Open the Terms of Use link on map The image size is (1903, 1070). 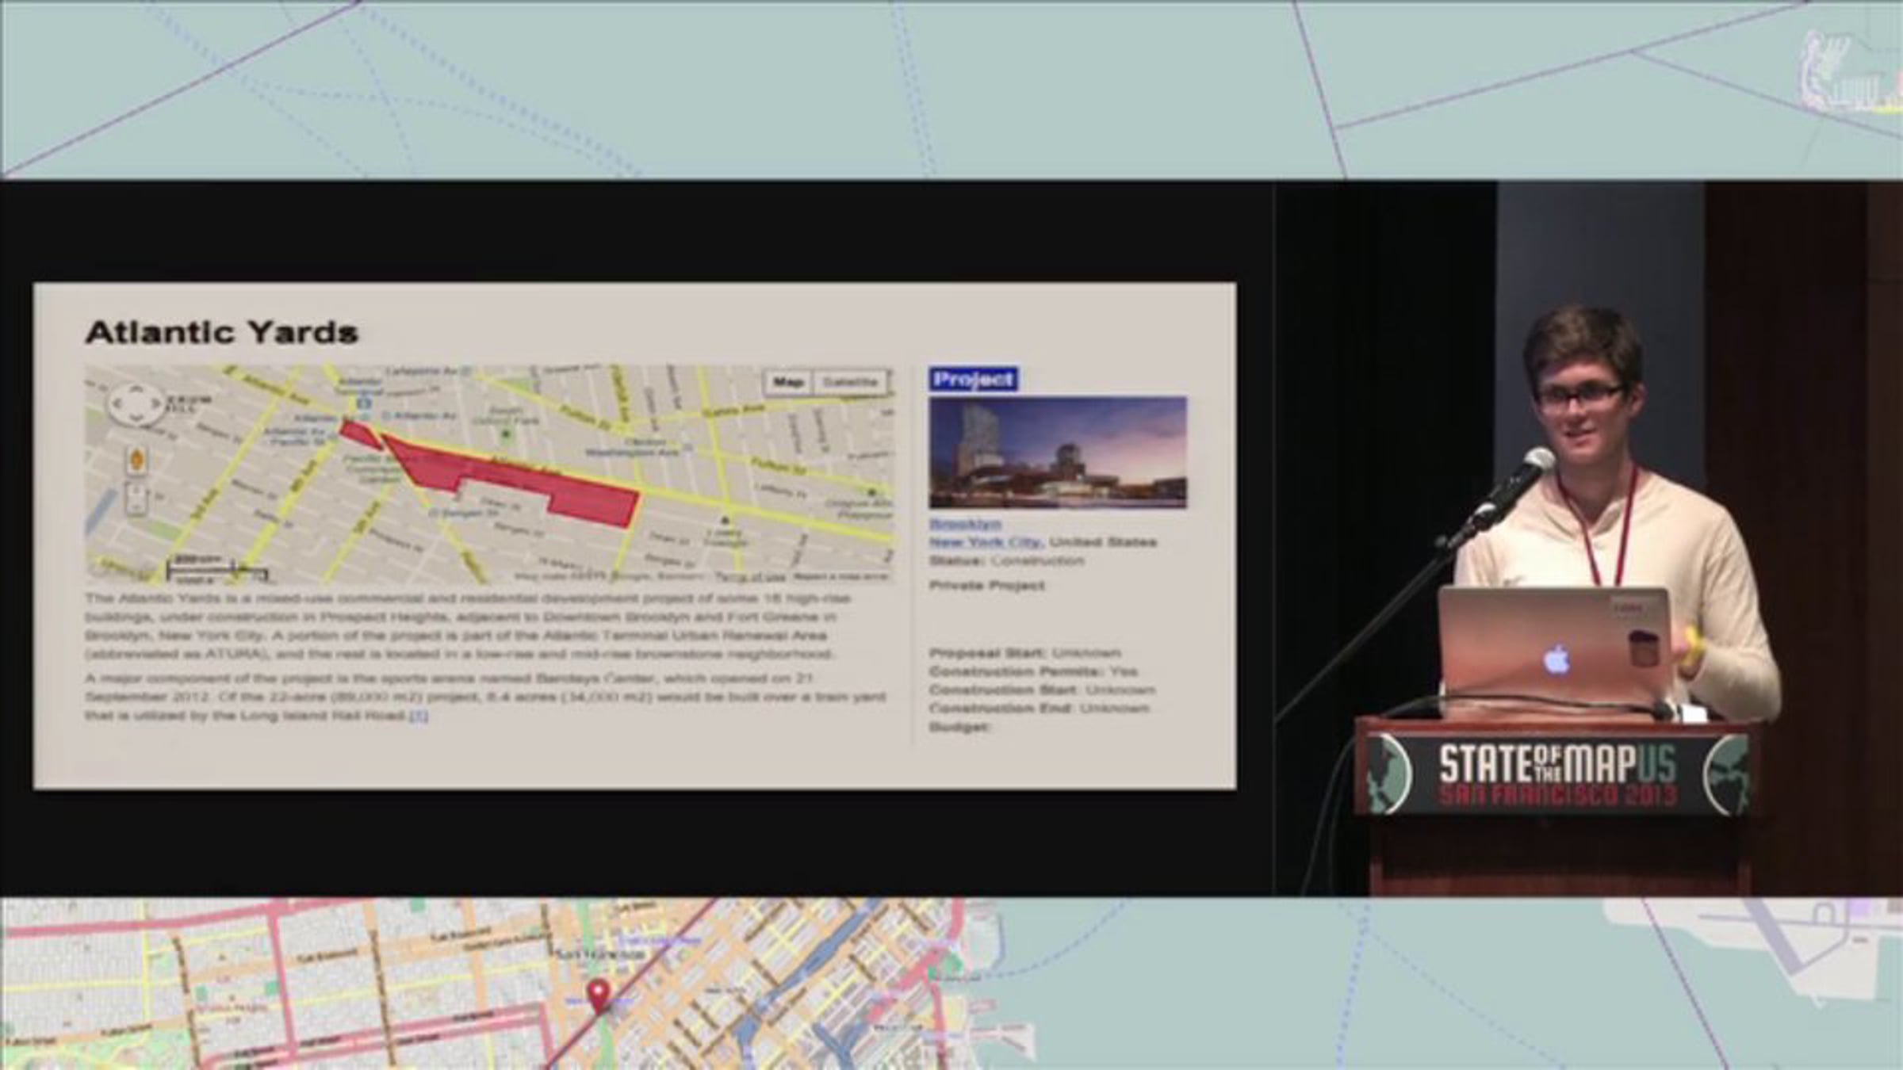pyautogui.click(x=749, y=576)
